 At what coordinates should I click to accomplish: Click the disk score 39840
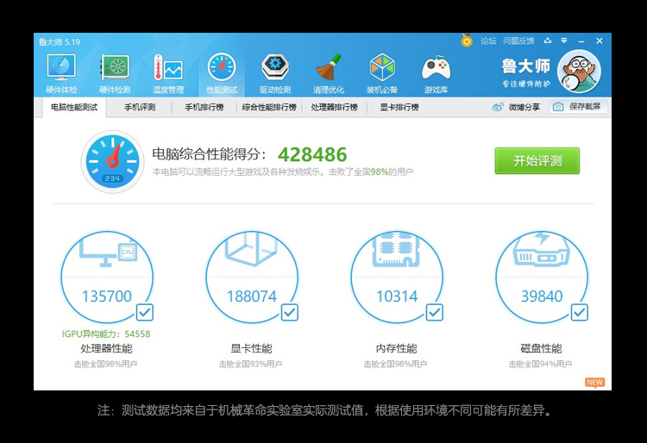542,296
